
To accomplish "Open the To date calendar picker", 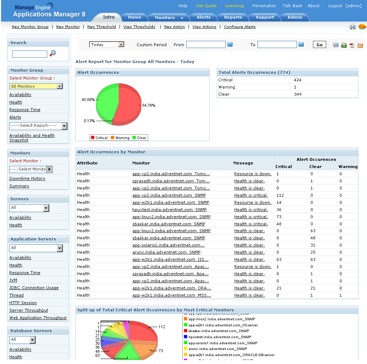I will pyautogui.click(x=301, y=44).
